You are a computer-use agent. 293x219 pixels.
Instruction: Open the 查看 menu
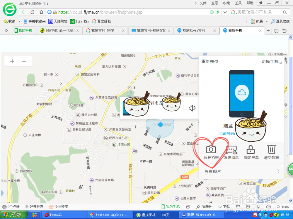pyautogui.click(x=214, y=3)
